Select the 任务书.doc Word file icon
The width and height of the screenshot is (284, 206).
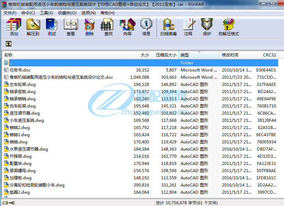tap(6, 70)
